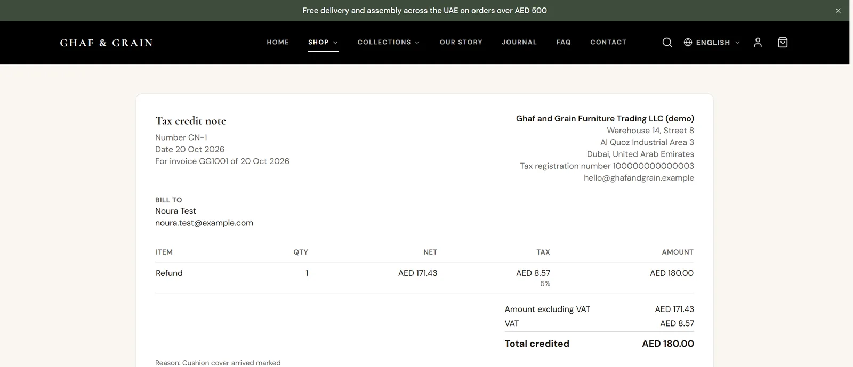Open the Shop menu item
The height and width of the screenshot is (367, 853).
tap(318, 42)
